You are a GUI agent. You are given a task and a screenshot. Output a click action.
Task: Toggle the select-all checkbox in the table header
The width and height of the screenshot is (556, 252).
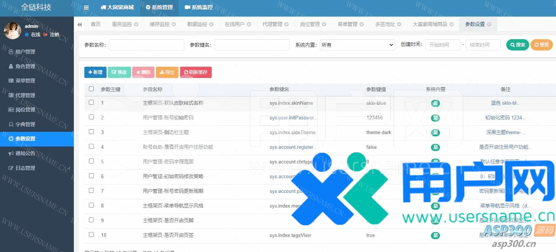point(91,89)
